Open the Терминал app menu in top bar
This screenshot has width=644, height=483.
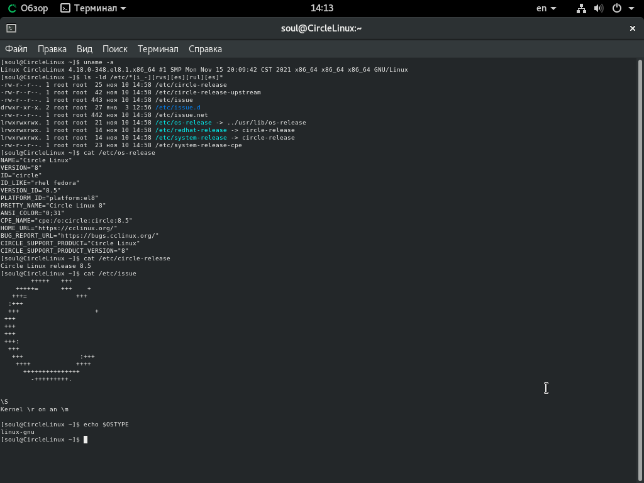point(93,8)
